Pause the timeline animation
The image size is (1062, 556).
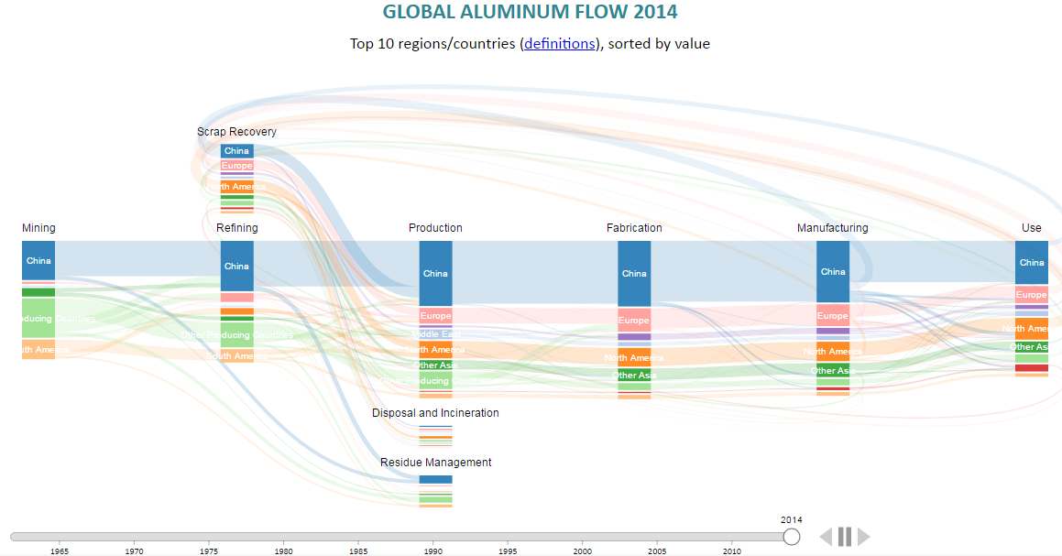click(845, 537)
